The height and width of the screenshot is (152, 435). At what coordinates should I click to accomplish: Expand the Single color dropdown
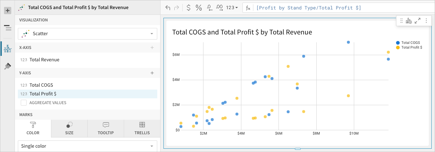point(87,146)
